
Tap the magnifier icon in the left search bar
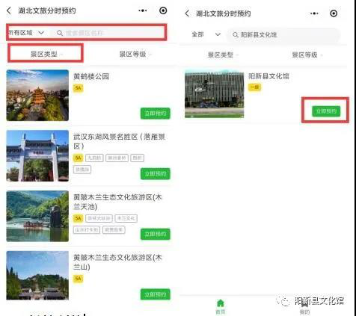point(60,33)
